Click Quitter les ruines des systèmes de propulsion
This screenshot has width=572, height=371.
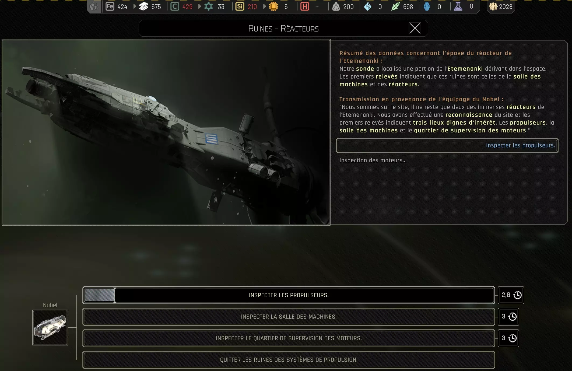(x=289, y=360)
